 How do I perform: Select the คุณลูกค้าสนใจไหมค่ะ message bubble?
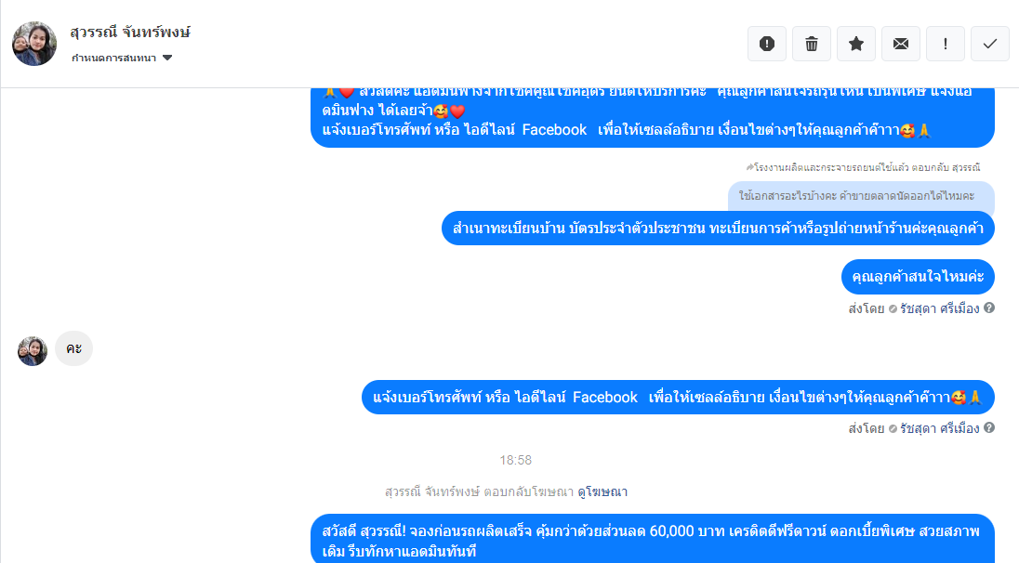918,277
